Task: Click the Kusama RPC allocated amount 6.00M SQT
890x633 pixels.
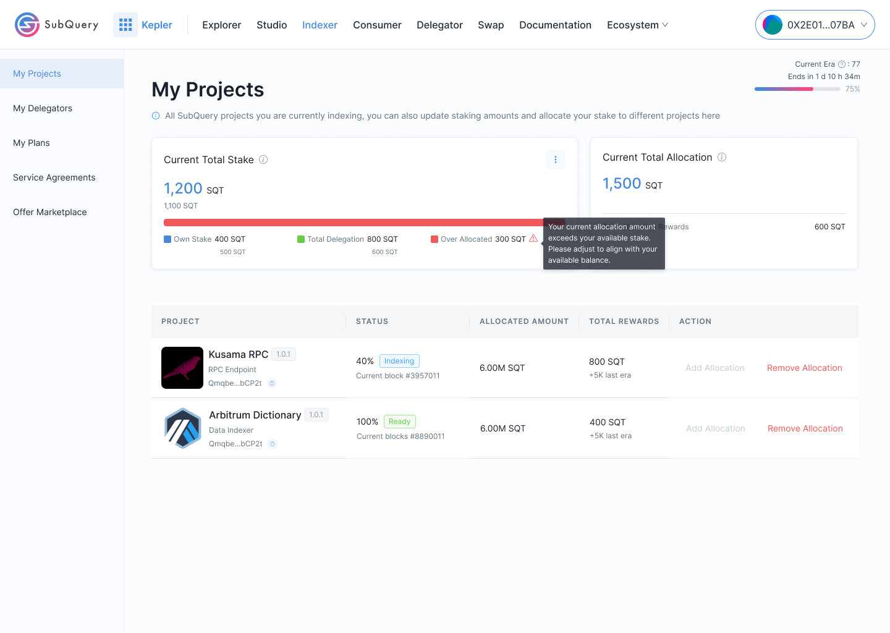Action: [x=502, y=368]
